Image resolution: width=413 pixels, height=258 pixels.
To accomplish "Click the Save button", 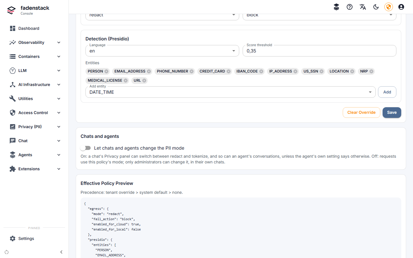I will tap(392, 112).
